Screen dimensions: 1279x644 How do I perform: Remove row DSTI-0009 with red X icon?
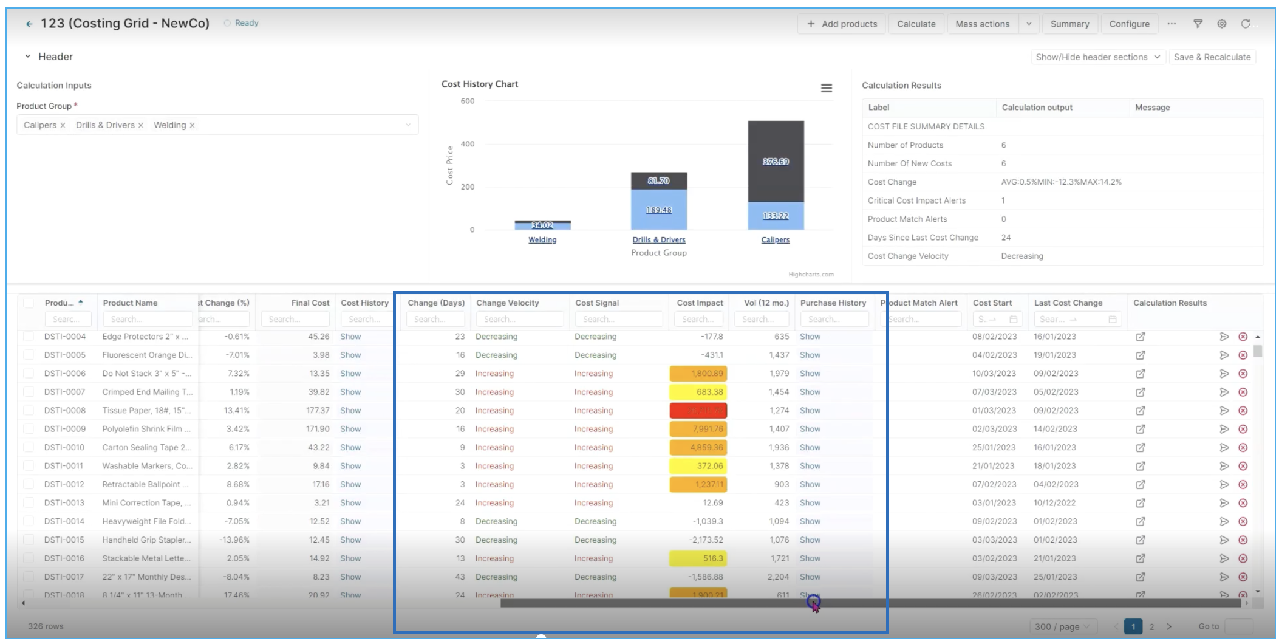point(1243,429)
